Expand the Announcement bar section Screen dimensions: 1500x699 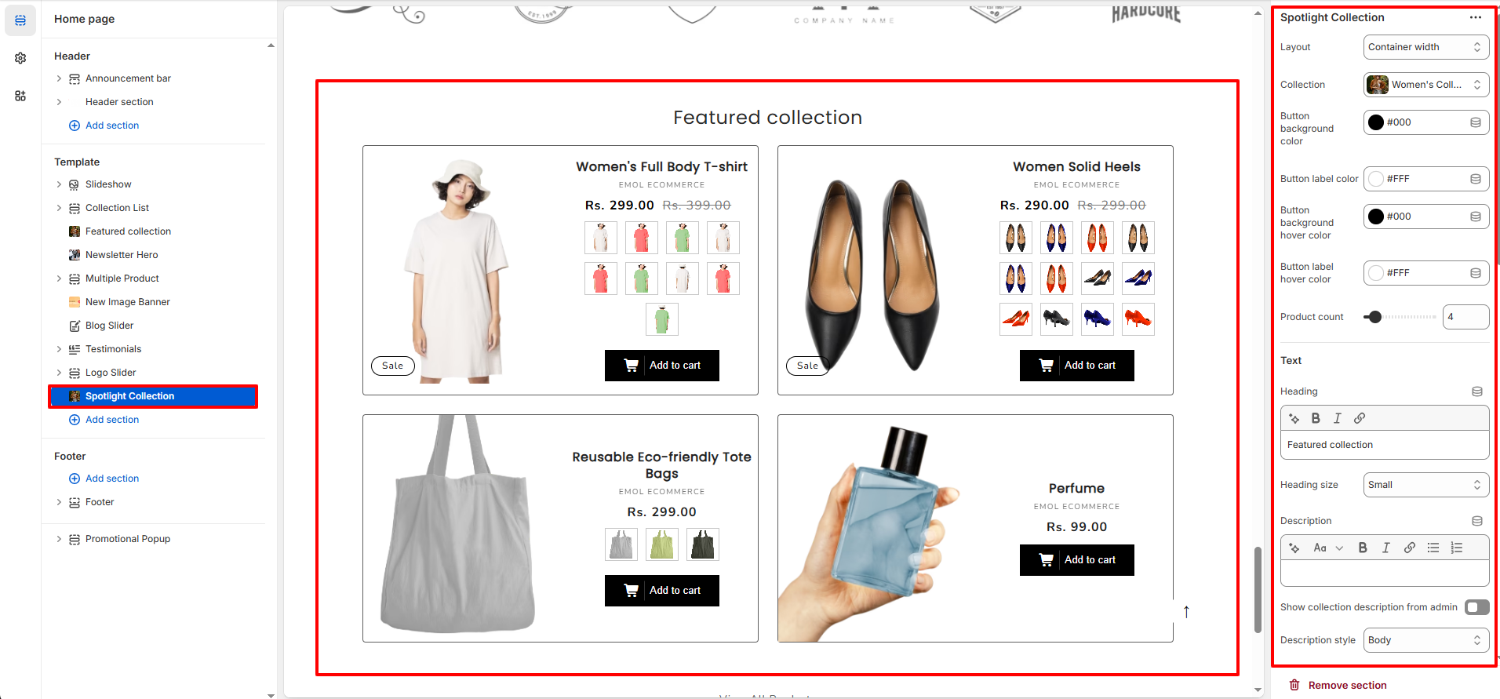click(x=59, y=78)
